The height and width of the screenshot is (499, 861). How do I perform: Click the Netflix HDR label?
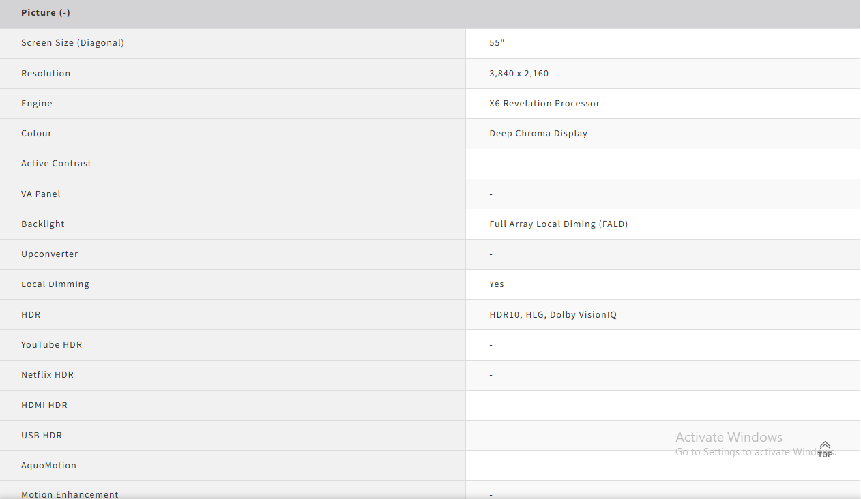47,375
